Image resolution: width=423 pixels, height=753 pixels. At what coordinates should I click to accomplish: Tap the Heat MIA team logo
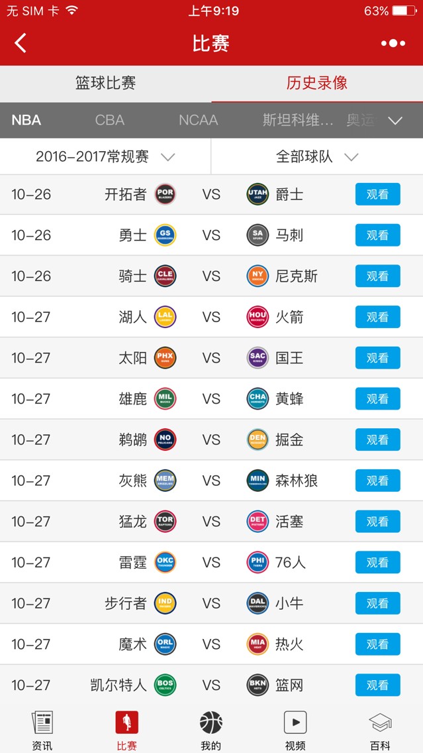[x=258, y=644]
